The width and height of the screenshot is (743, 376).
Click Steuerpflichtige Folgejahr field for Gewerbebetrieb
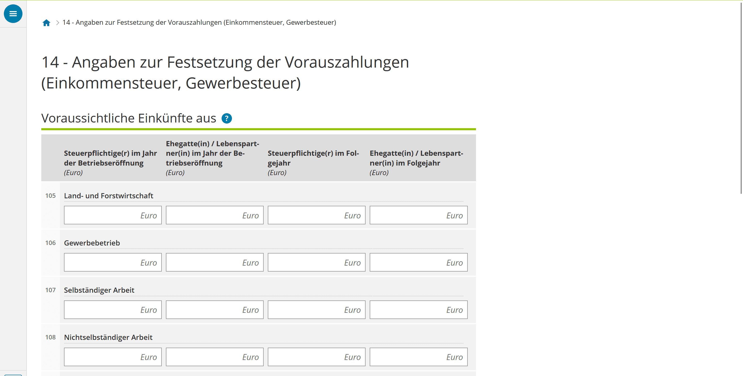pos(316,262)
